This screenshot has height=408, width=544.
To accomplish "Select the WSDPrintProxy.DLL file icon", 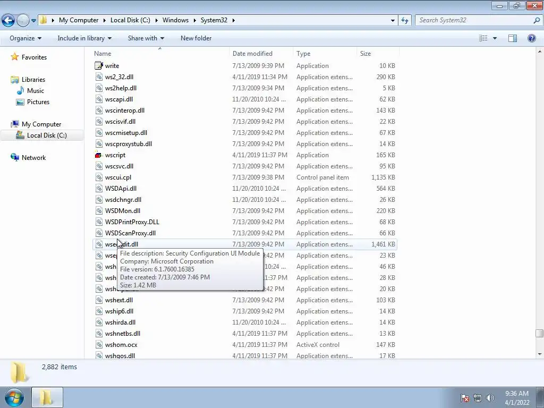I will point(99,222).
